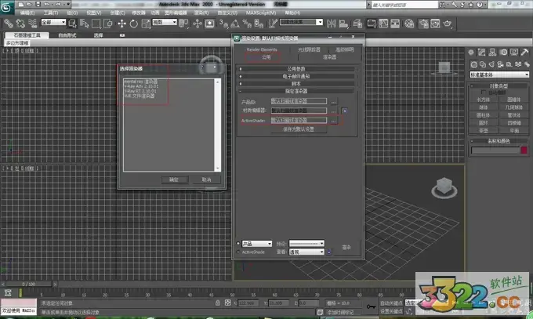
Task: Open the Layer Manager icon
Action: point(357,24)
